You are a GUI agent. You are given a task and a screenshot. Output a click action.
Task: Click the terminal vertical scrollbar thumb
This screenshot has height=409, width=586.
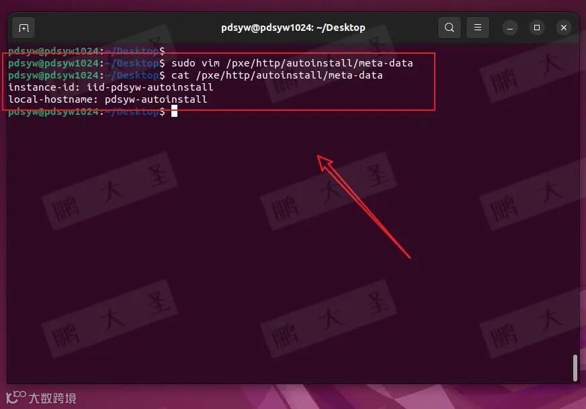point(575,368)
